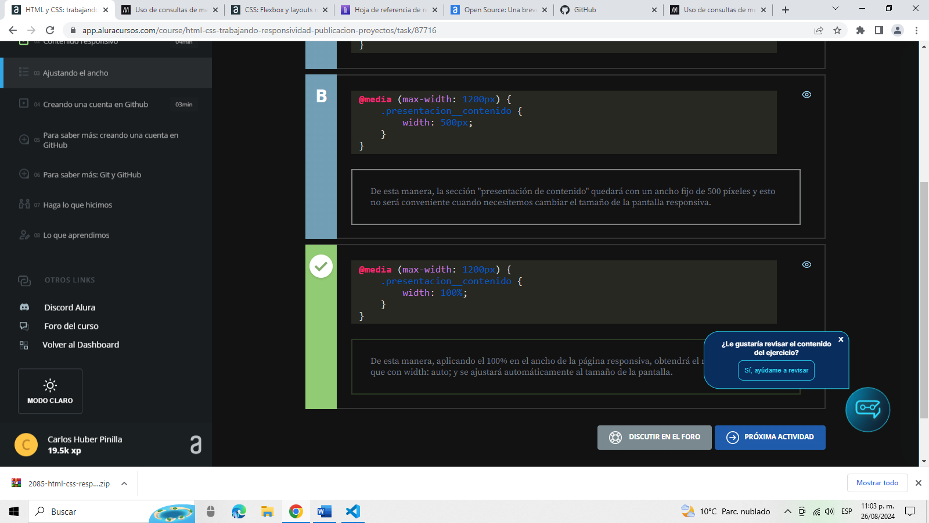
Task: Click the page vertical scrollbar
Action: (924, 300)
